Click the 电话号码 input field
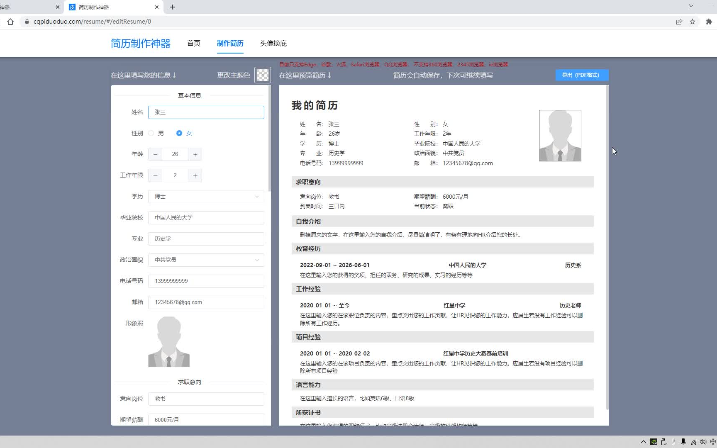The width and height of the screenshot is (717, 448). click(206, 281)
